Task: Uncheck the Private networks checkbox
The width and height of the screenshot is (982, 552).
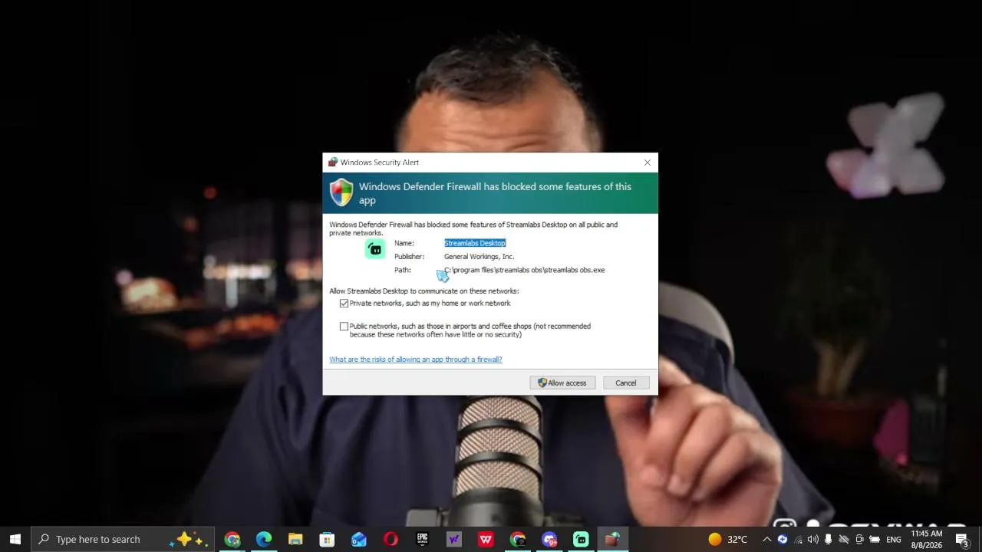Action: 344,304
